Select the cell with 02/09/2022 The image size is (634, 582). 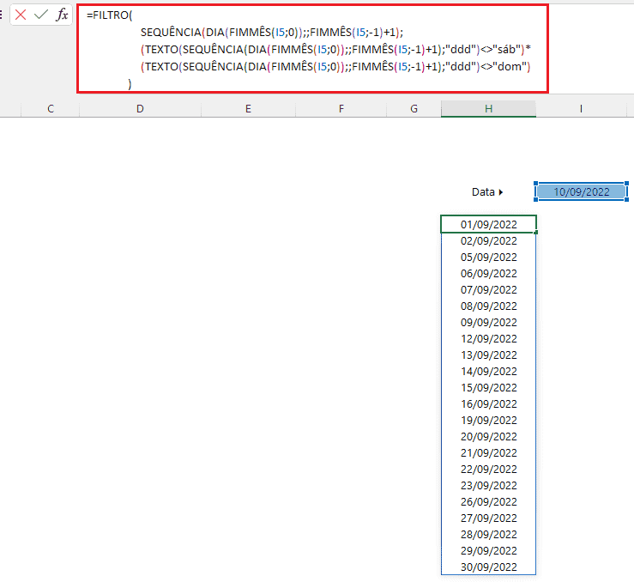tap(488, 241)
